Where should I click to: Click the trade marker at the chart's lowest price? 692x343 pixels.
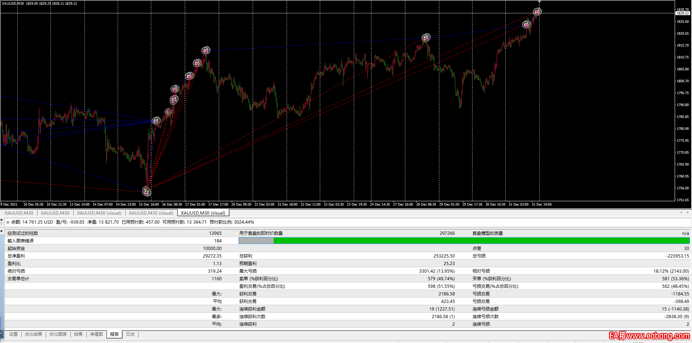click(146, 191)
